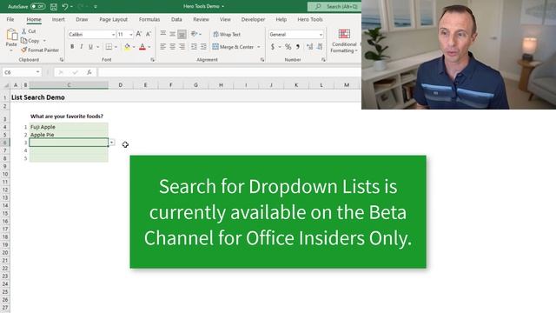Image resolution: width=556 pixels, height=313 pixels.
Task: Apply red Font Color A
Action: 142,47
